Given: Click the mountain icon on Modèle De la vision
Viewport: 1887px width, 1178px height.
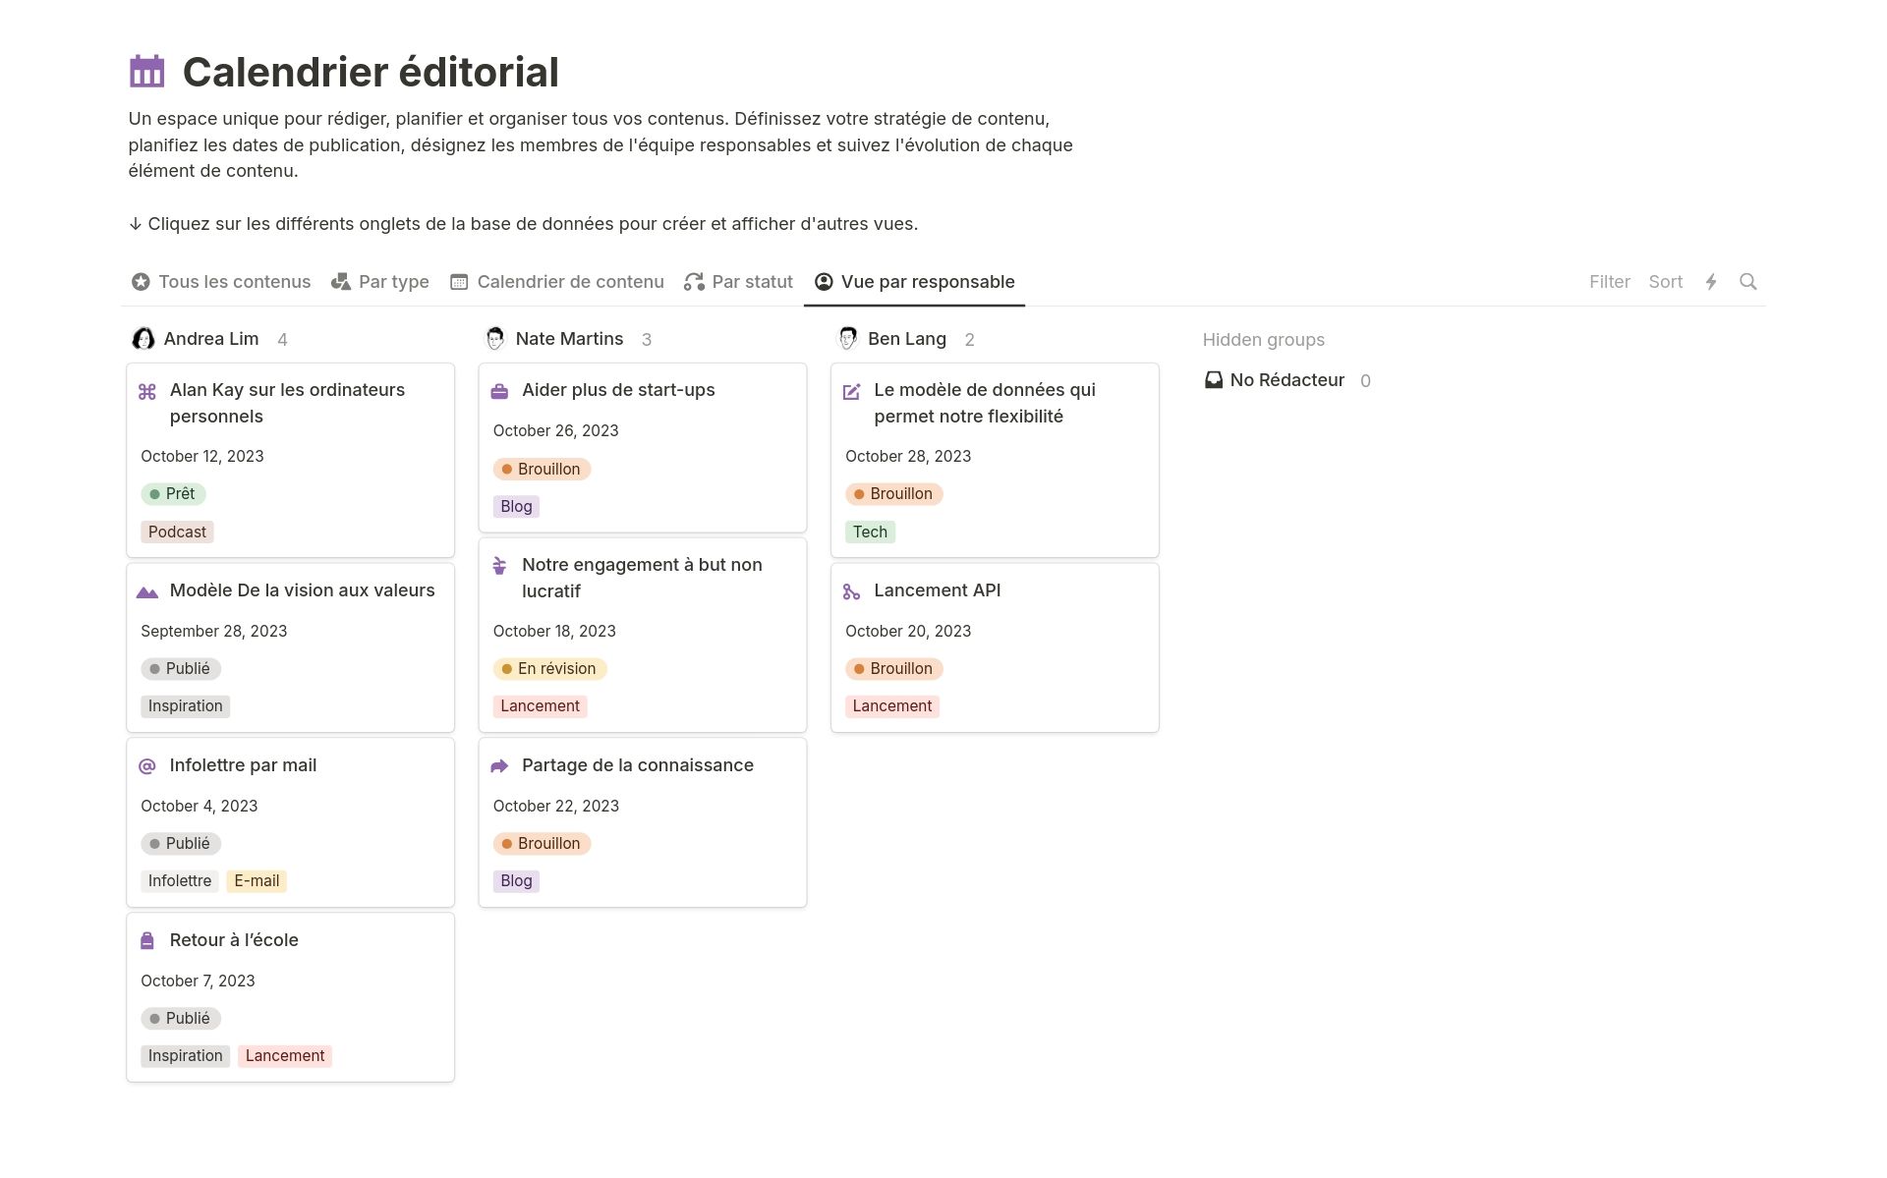Looking at the screenshot, I should click(x=147, y=591).
